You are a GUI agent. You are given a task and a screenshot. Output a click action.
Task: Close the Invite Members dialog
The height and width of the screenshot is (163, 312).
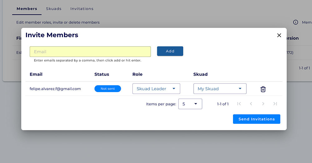(x=279, y=35)
